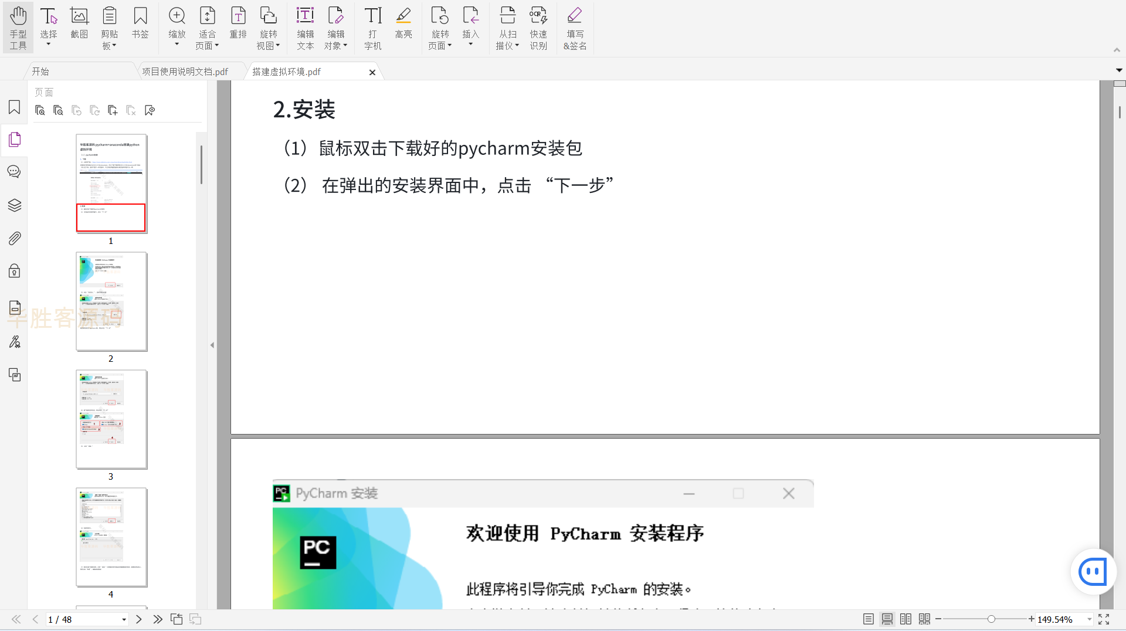Choose Edit Text (编辑文本) tool
Viewport: 1126px width, 631px height.
click(305, 28)
